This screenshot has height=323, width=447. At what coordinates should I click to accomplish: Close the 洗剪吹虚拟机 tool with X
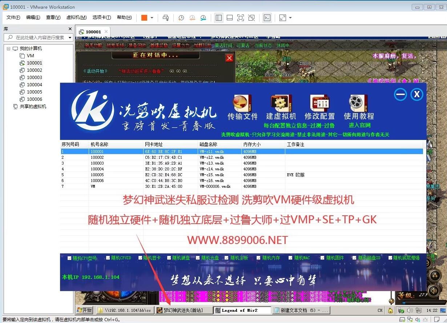click(417, 95)
